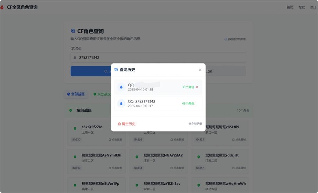Image resolution: width=318 pixels, height=193 pixels.
Task: Click the ID:357 badge
Action: [200, 168]
